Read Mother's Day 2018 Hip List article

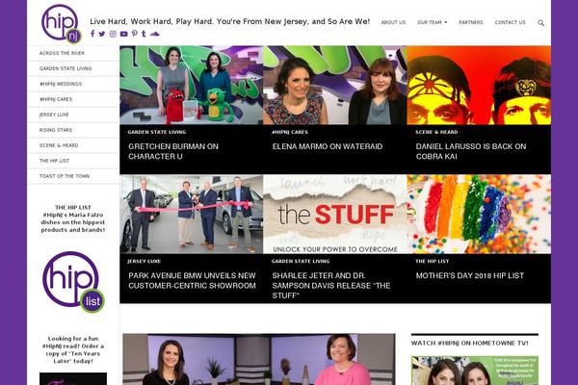point(470,275)
